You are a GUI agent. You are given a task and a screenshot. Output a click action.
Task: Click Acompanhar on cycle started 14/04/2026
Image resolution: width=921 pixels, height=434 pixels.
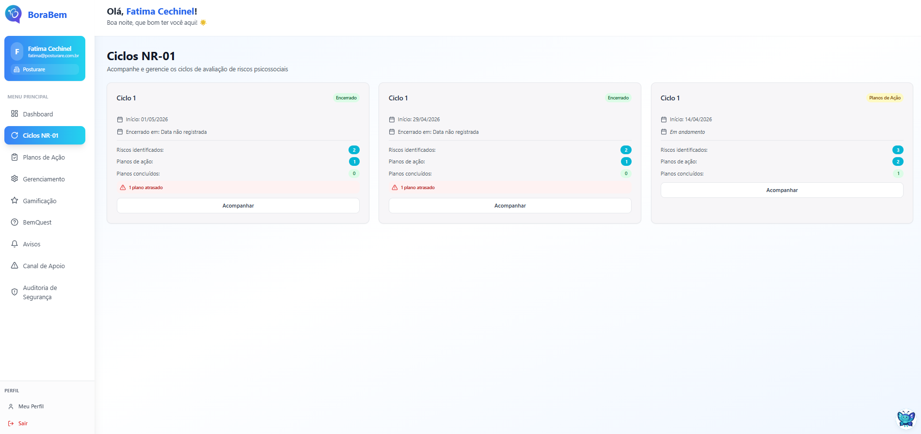pyautogui.click(x=782, y=190)
